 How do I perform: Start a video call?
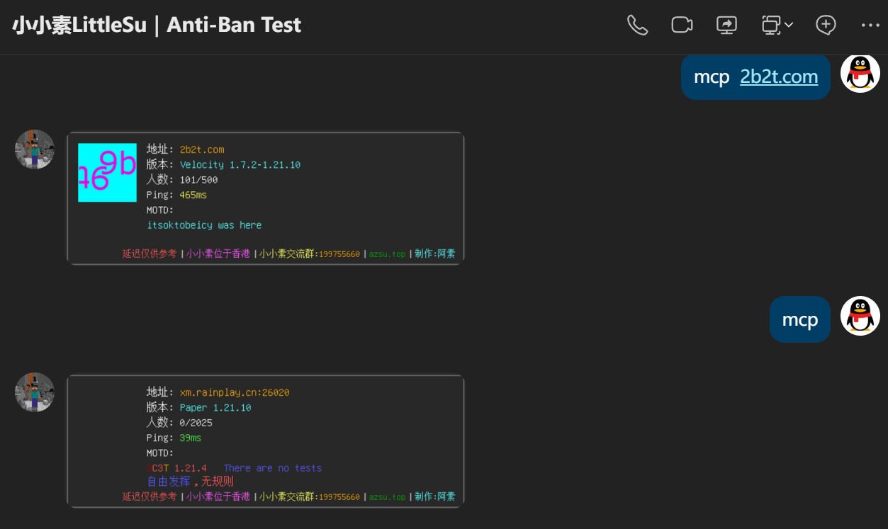[x=682, y=25]
